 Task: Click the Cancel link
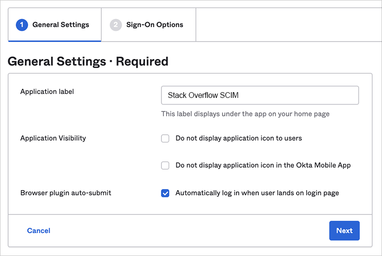(x=39, y=231)
